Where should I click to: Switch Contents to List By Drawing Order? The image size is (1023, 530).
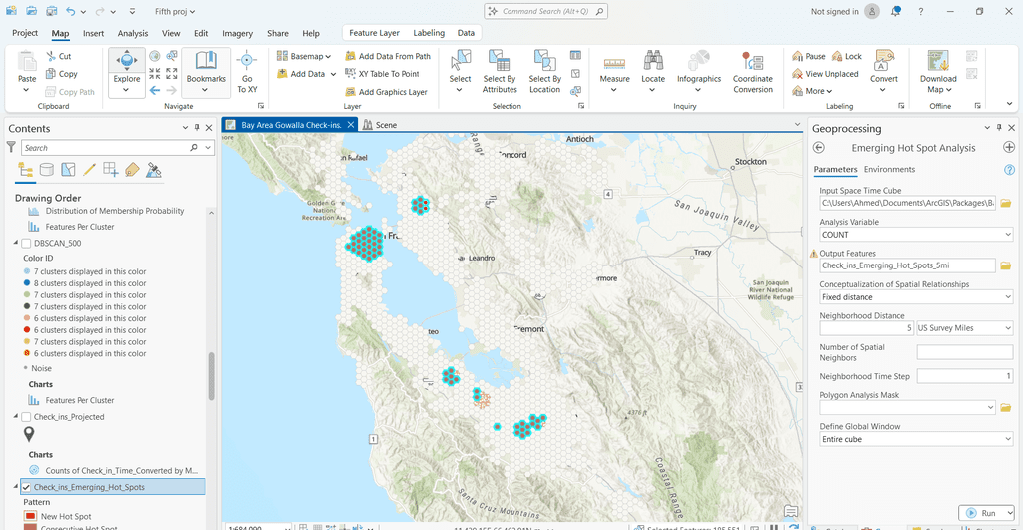[x=25, y=170]
